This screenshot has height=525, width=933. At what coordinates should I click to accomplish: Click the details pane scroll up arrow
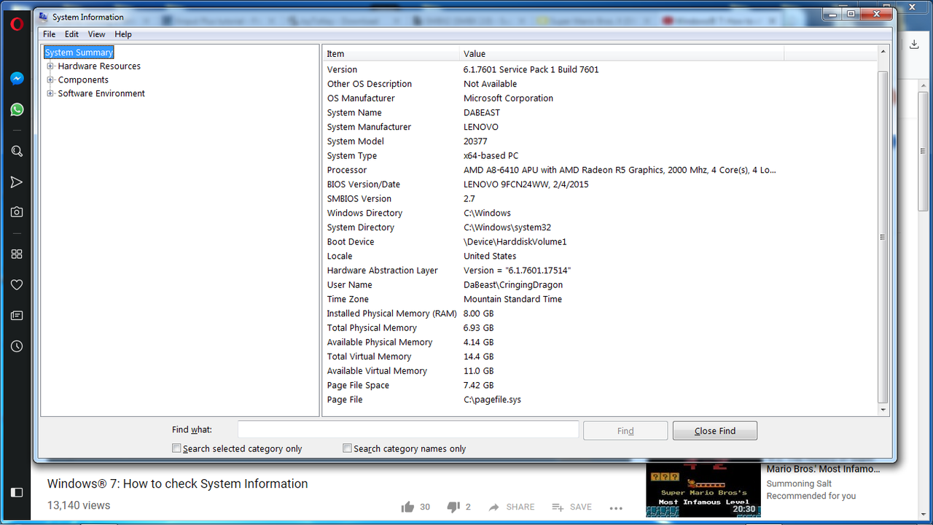click(883, 53)
